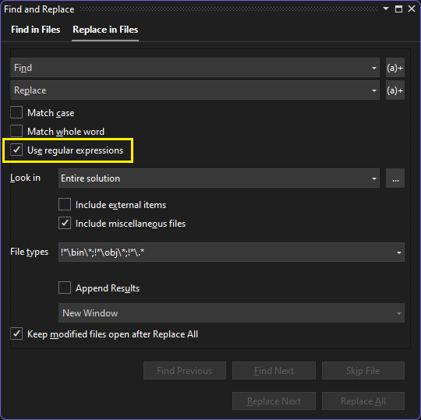Maximize the Find and Replace window
The height and width of the screenshot is (420, 421).
click(398, 9)
